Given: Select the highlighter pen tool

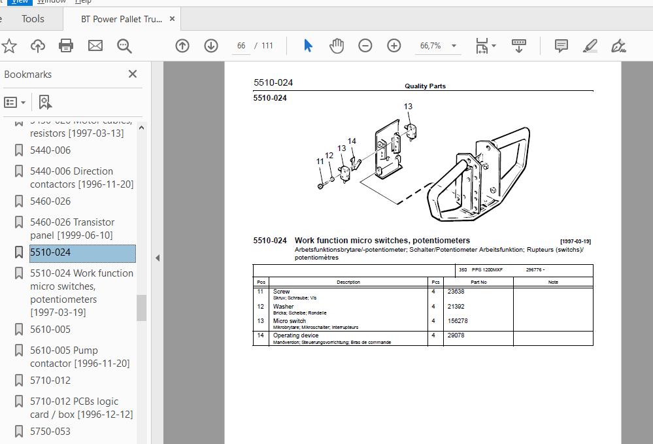Looking at the screenshot, I should point(590,45).
